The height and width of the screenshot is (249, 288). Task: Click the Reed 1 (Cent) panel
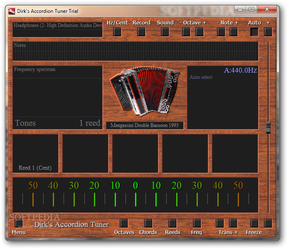[36, 154]
